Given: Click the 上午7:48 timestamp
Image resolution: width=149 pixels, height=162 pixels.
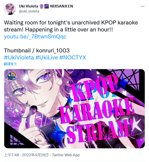Looking at the screenshot, I should point(11,155).
